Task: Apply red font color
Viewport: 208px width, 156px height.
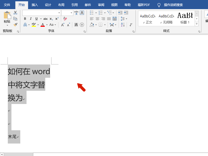Action: [43, 25]
